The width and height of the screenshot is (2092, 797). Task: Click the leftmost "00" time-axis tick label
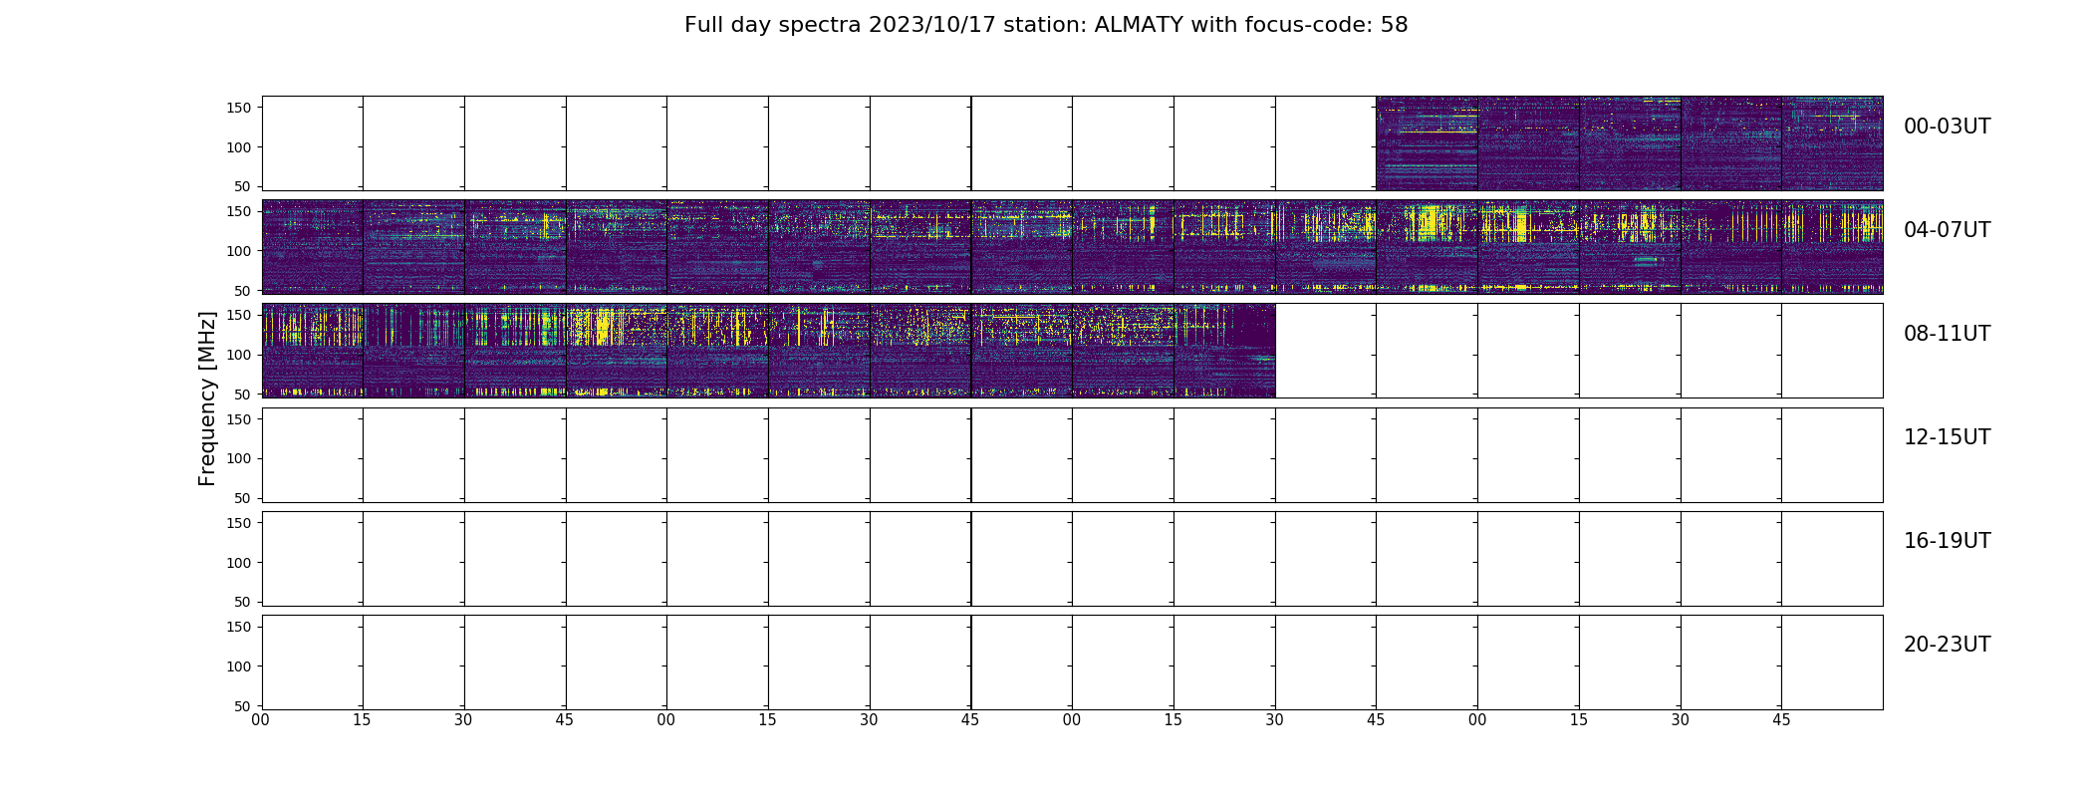pos(261,720)
